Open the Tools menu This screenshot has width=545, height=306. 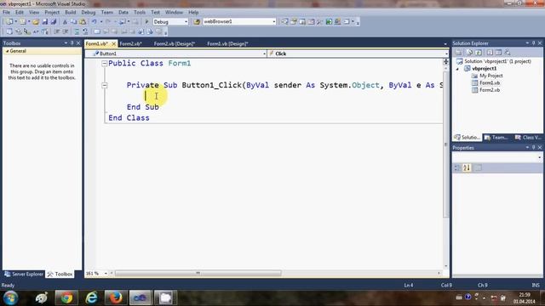point(140,12)
